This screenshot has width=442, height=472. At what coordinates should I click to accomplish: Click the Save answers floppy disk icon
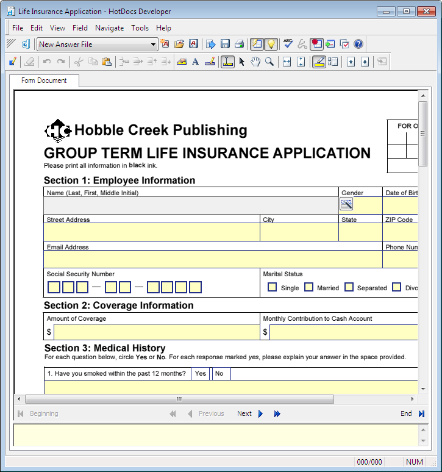pyautogui.click(x=226, y=44)
